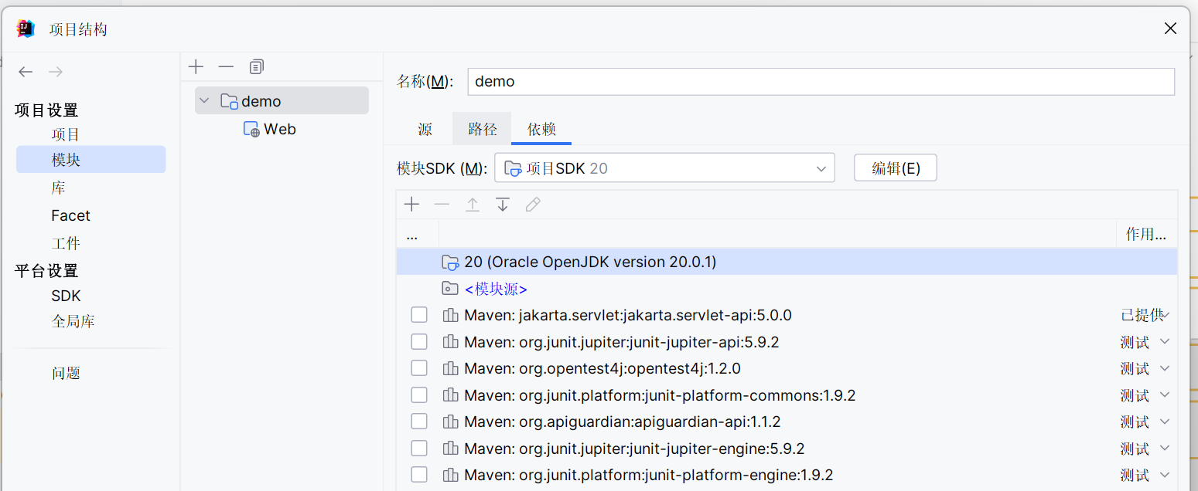
Task: Open scope dropdown for junit-jupiter-api
Action: point(1166,342)
